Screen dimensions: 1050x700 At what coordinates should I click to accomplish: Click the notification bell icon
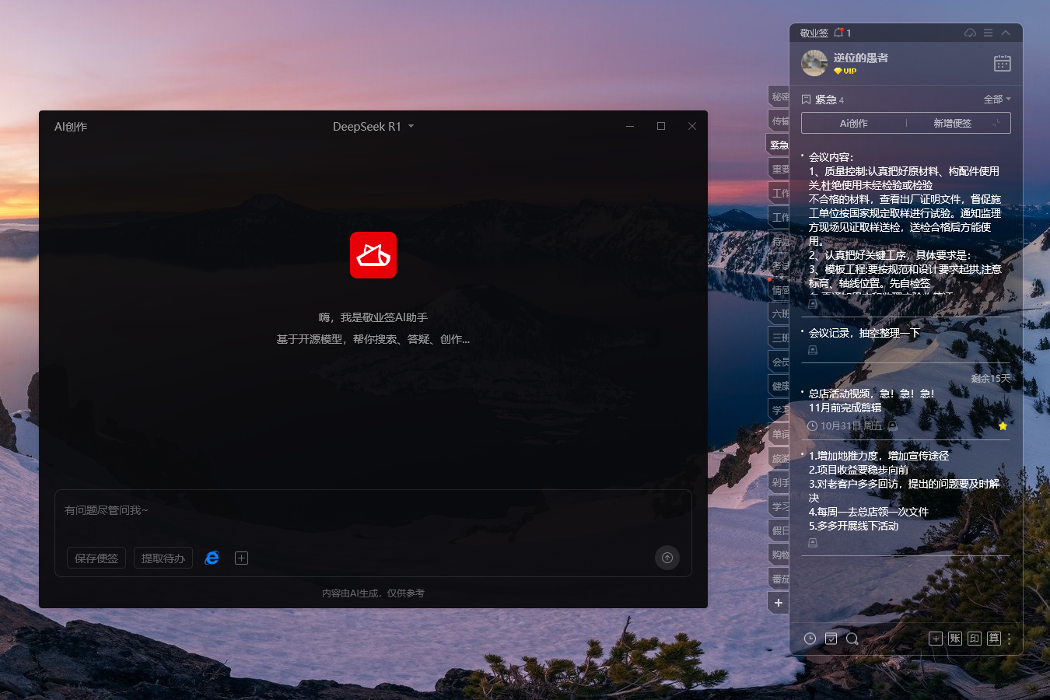(838, 33)
